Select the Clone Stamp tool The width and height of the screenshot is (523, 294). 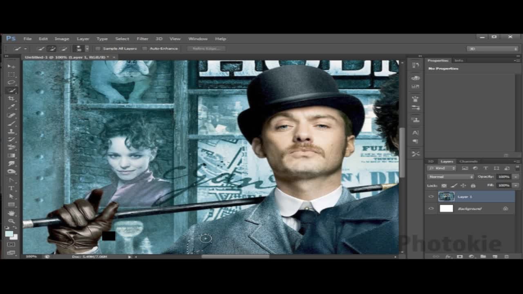click(11, 131)
